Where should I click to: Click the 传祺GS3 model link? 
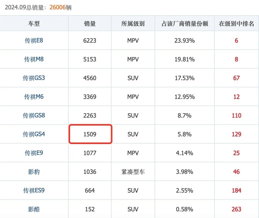click(34, 78)
